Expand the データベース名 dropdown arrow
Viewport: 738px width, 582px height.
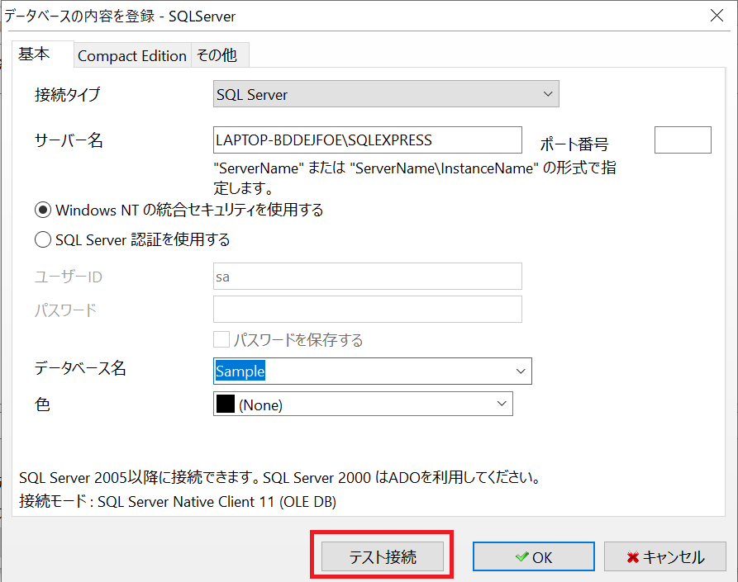click(521, 371)
